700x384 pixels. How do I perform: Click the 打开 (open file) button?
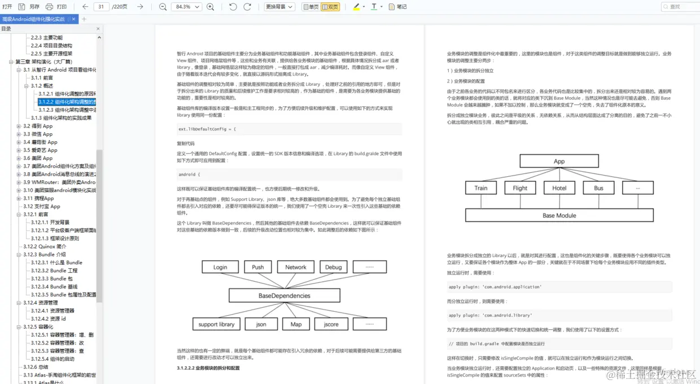pos(7,7)
